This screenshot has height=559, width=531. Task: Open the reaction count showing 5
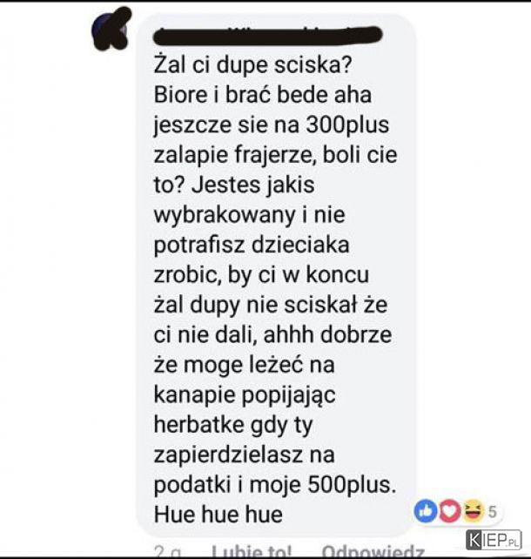(492, 512)
